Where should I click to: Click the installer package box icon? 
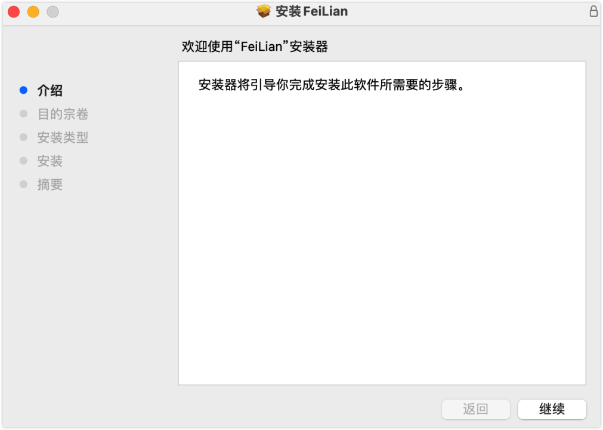(264, 11)
